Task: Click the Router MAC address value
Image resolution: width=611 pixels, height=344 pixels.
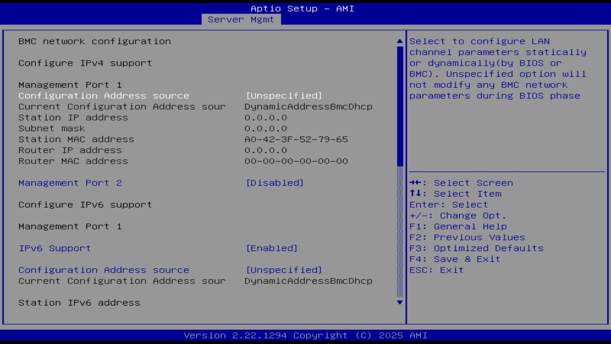Action: [x=296, y=161]
